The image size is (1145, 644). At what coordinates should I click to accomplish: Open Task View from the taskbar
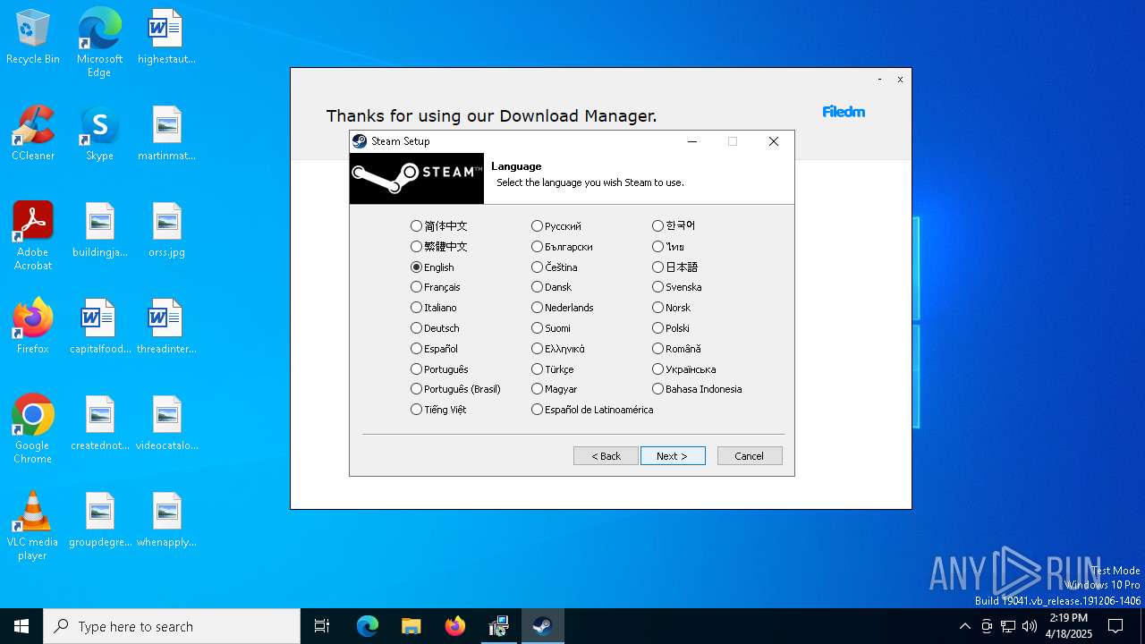pos(322,626)
